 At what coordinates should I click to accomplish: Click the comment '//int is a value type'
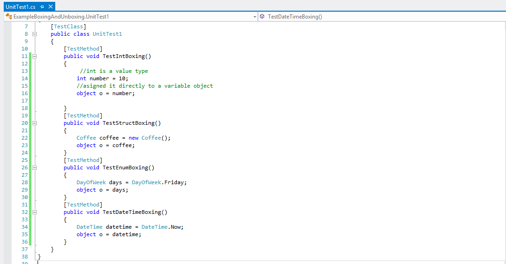[114, 71]
